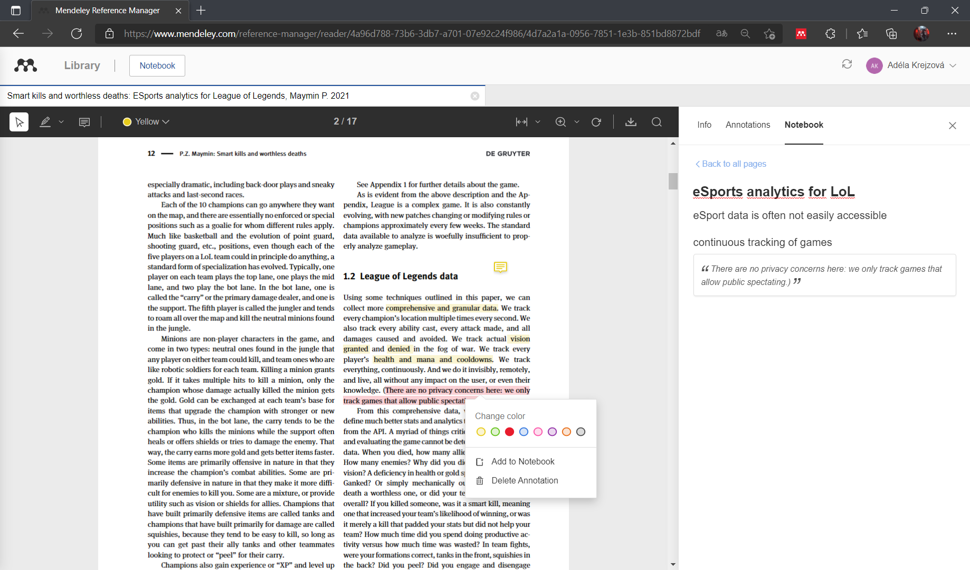Open the browser read aloud/translate icon
This screenshot has width=970, height=570.
coord(721,34)
